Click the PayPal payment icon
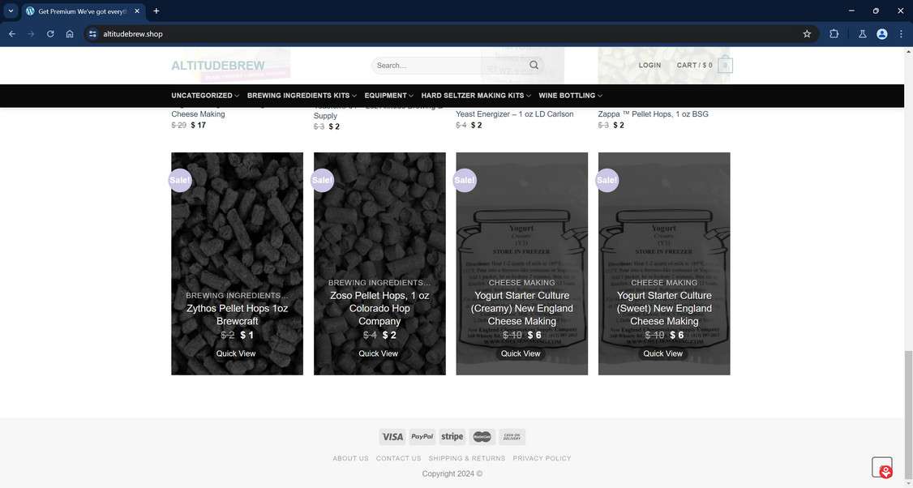The image size is (913, 488). [x=422, y=437]
